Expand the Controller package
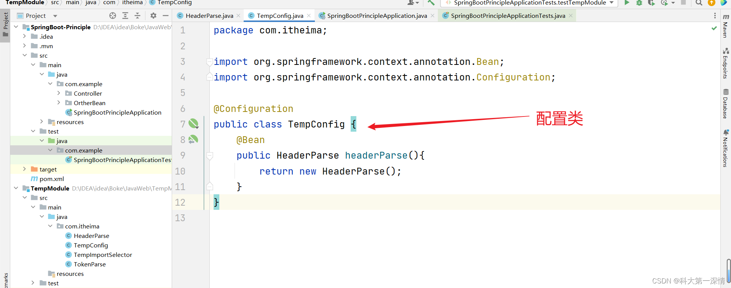Image resolution: width=731 pixels, height=288 pixels. (59, 93)
